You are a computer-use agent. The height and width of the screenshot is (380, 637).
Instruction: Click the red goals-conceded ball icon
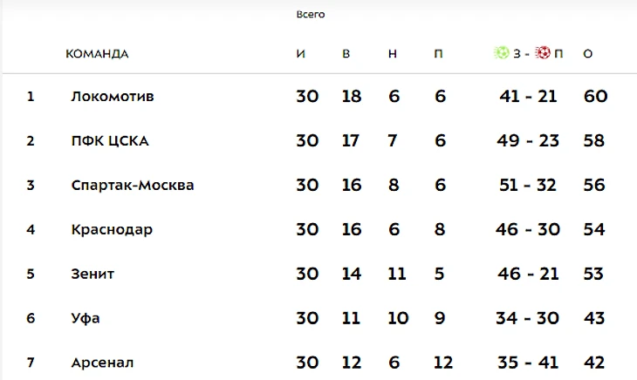(543, 52)
